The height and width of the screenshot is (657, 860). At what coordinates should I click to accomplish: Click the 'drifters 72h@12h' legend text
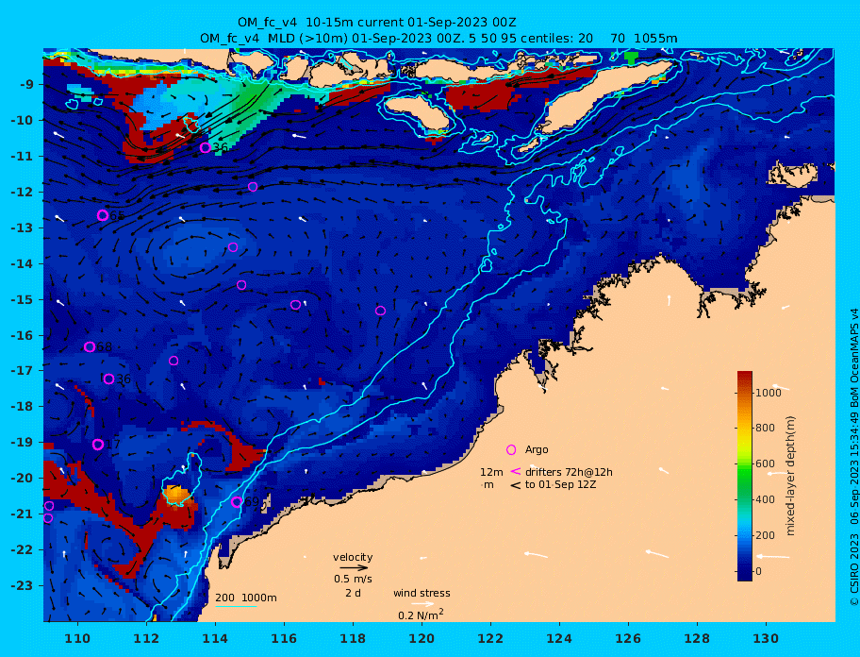569,472
